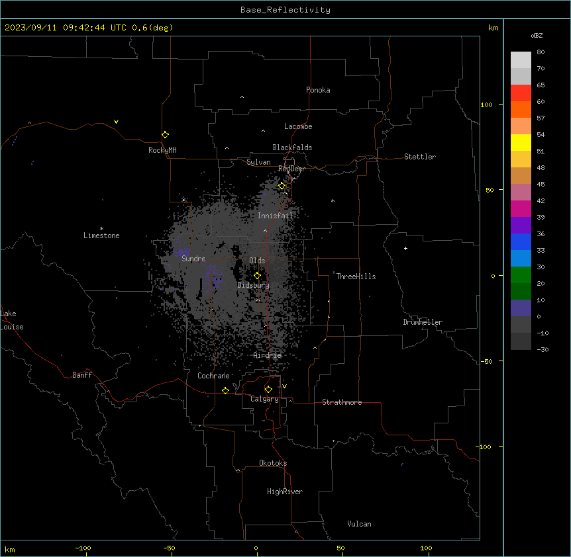Viewport: 571px width, 557px height.
Task: Click the RockyMH map label
Action: (162, 150)
